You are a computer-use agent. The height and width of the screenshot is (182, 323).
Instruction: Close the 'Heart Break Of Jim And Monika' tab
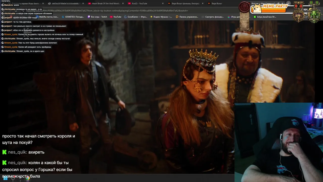pos(123,4)
